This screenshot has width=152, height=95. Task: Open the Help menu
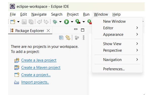(x=117, y=14)
